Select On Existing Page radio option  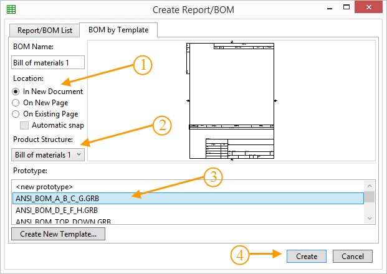click(16, 114)
